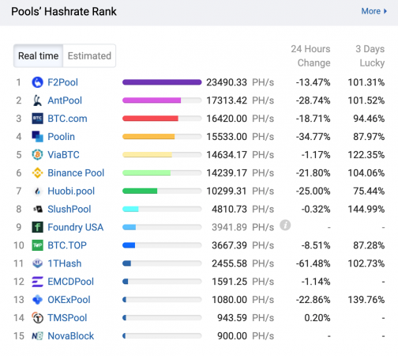
Task: Open the Poolin pool link
Action: click(61, 137)
